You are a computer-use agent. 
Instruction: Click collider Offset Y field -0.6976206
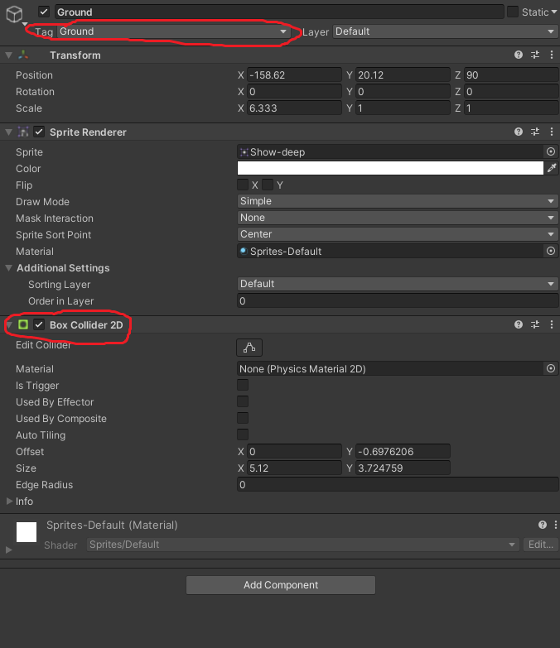point(403,451)
